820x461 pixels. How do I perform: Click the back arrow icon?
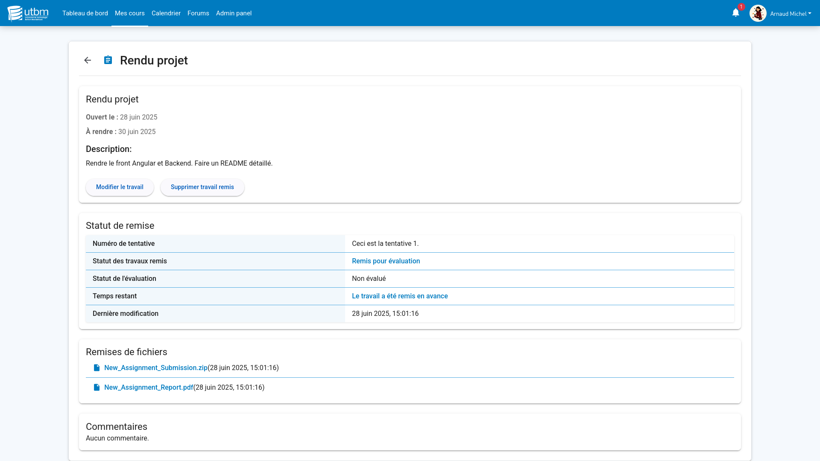click(88, 60)
